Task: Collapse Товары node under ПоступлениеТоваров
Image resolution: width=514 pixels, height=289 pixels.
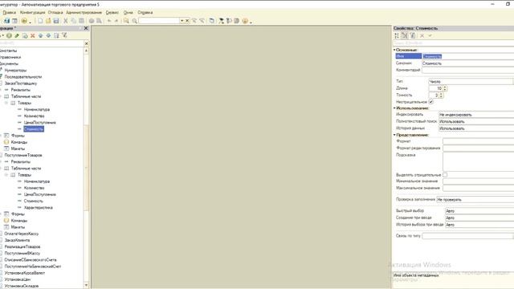Action: pos(6,175)
